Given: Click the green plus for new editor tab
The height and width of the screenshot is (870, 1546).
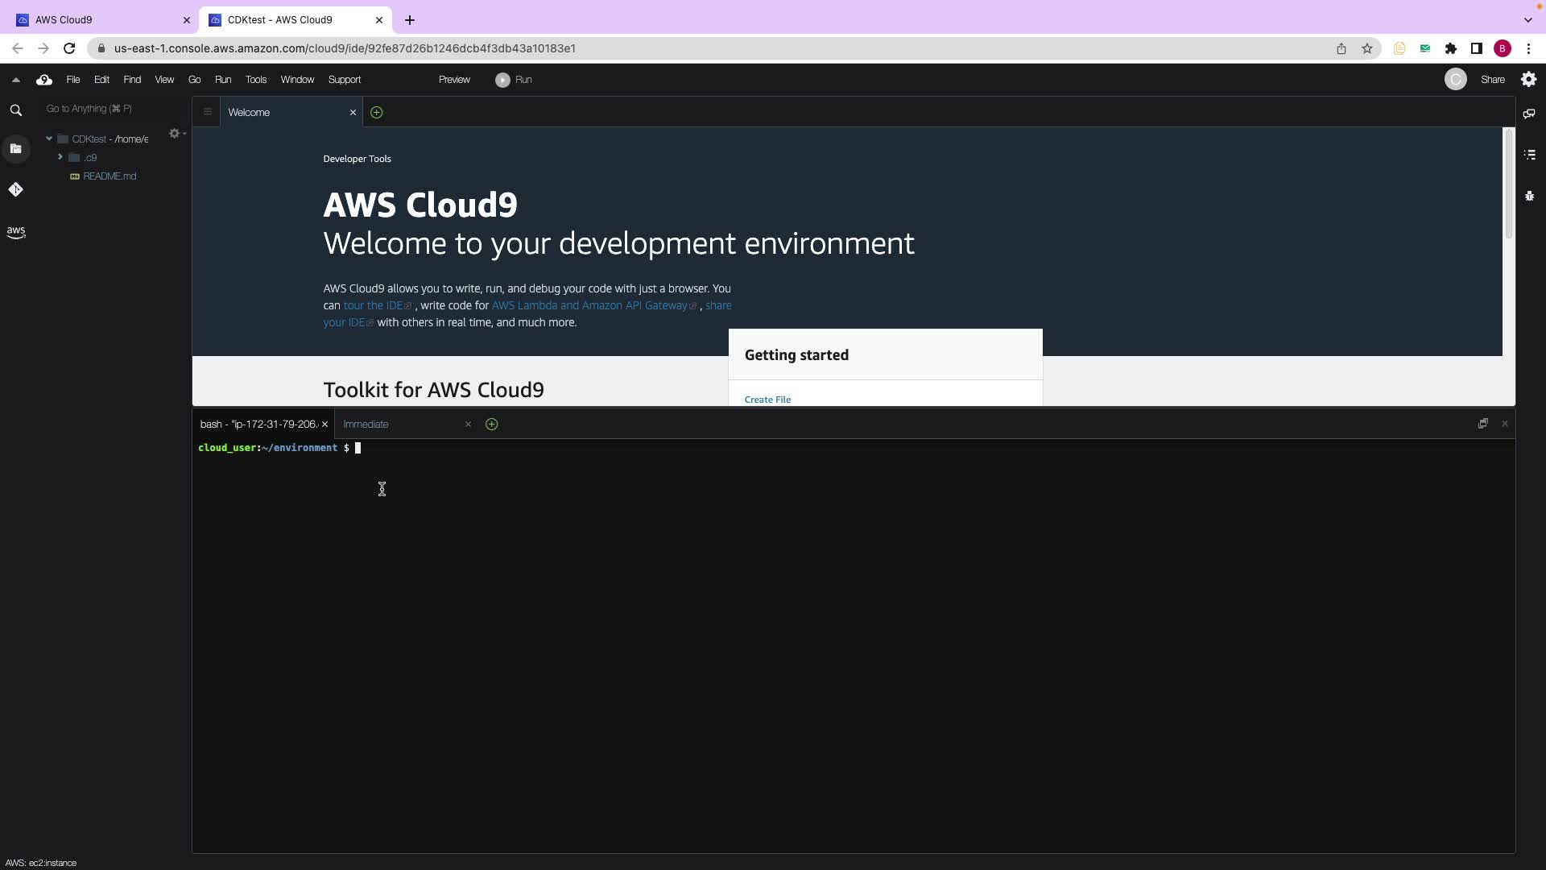Looking at the screenshot, I should tap(376, 113).
